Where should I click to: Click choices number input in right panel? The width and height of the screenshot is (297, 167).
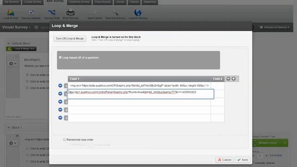pyautogui.click(x=260, y=155)
